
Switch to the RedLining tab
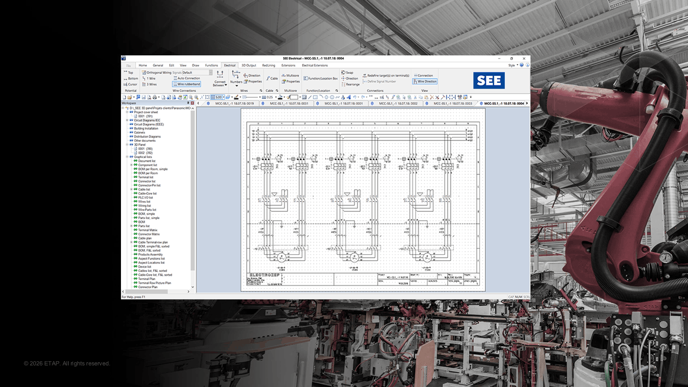click(269, 65)
